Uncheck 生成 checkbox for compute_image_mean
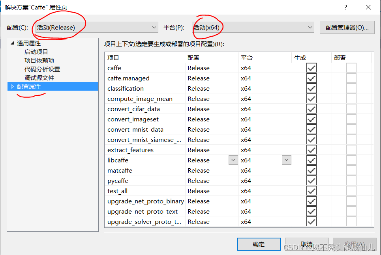This screenshot has width=381, height=255. (311, 99)
